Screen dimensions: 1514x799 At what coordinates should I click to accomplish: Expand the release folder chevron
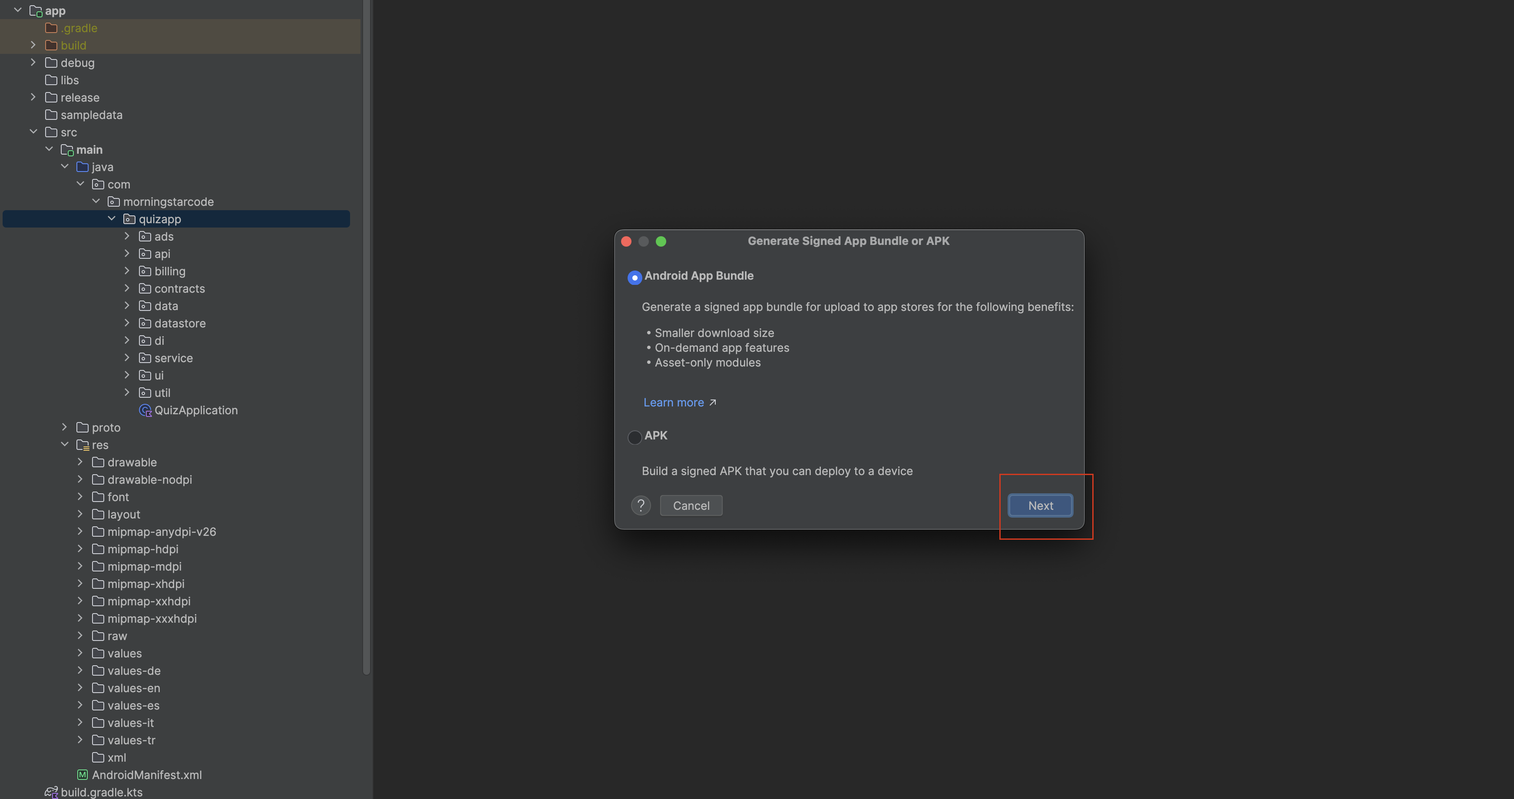coord(33,97)
